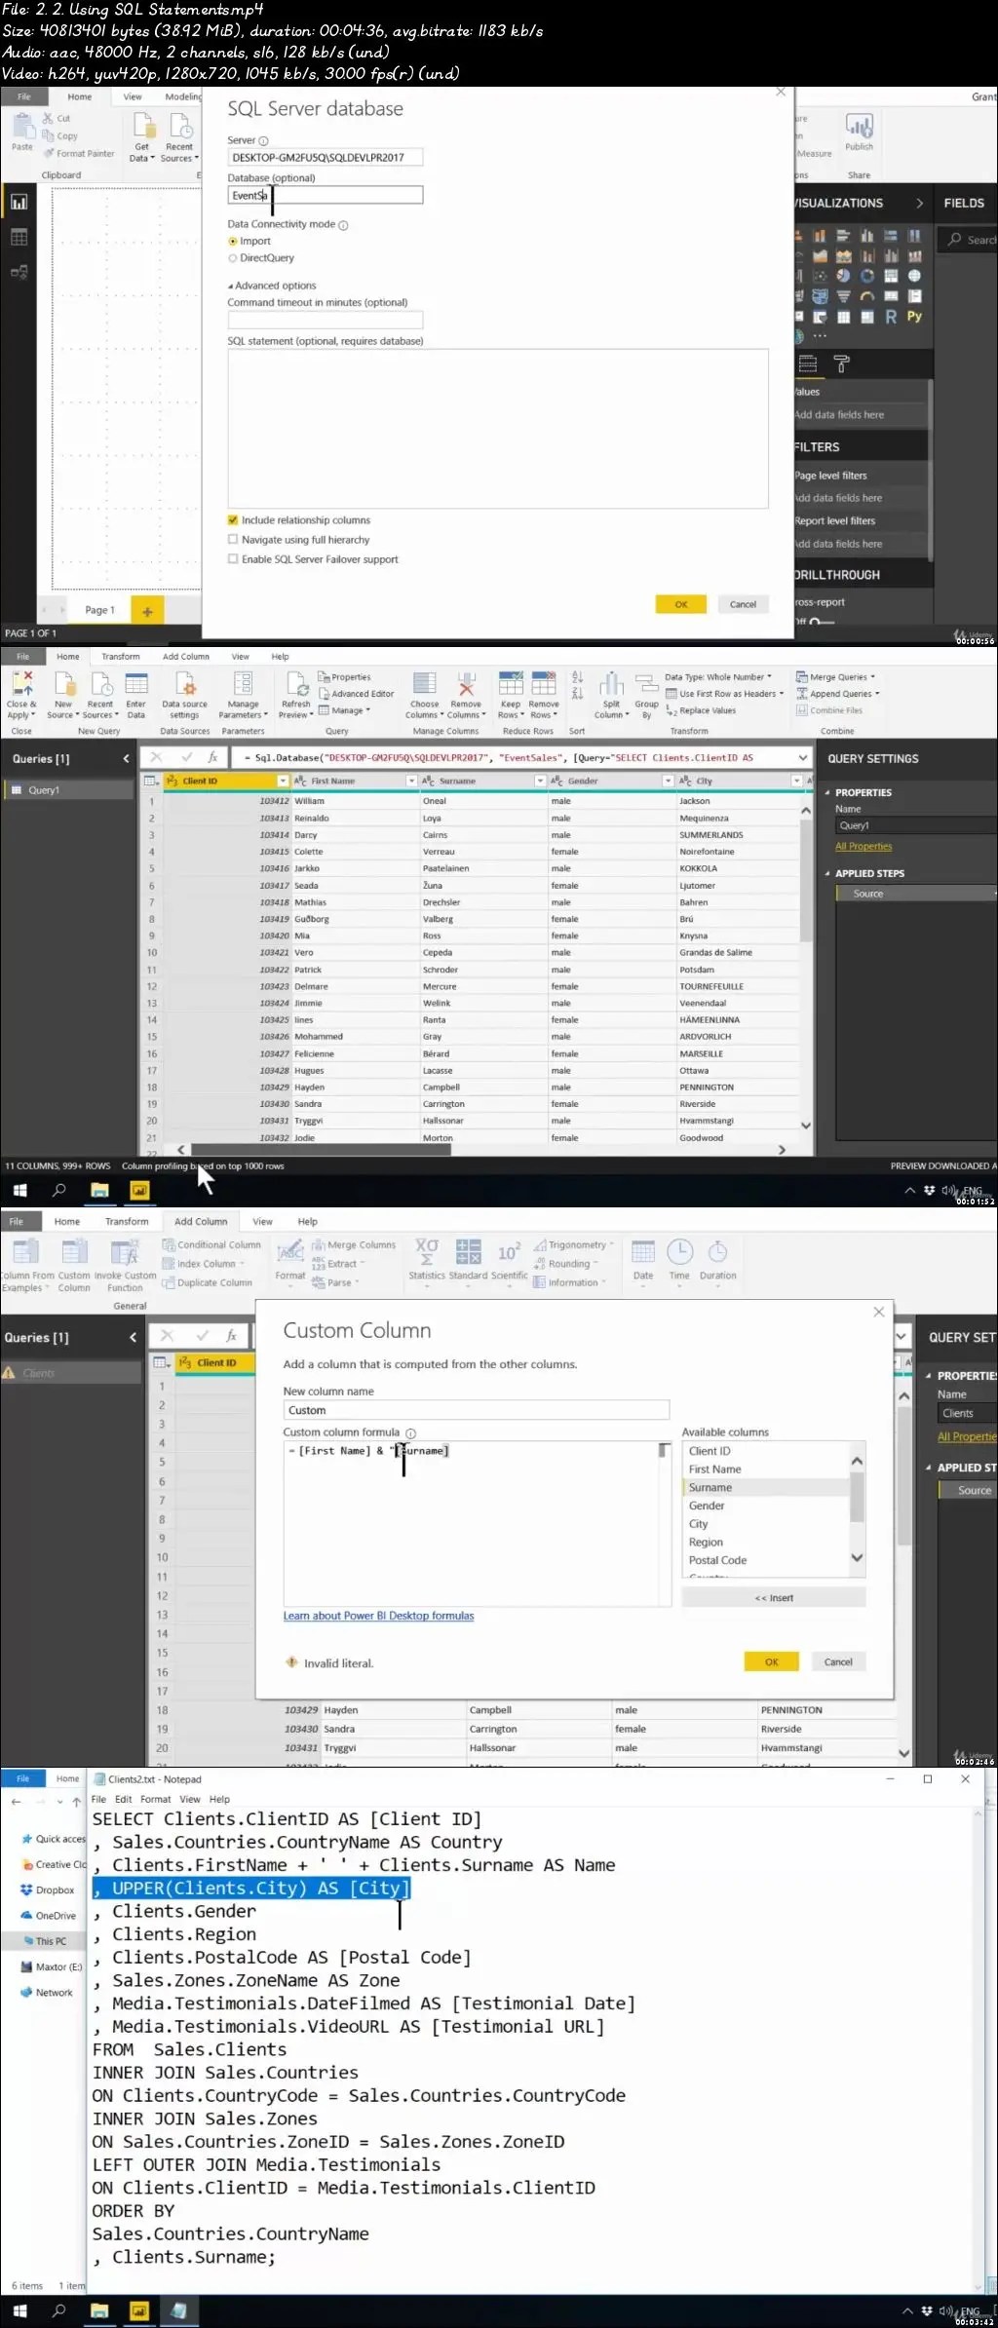Click Invoke Custom Function icon

(x=125, y=1252)
